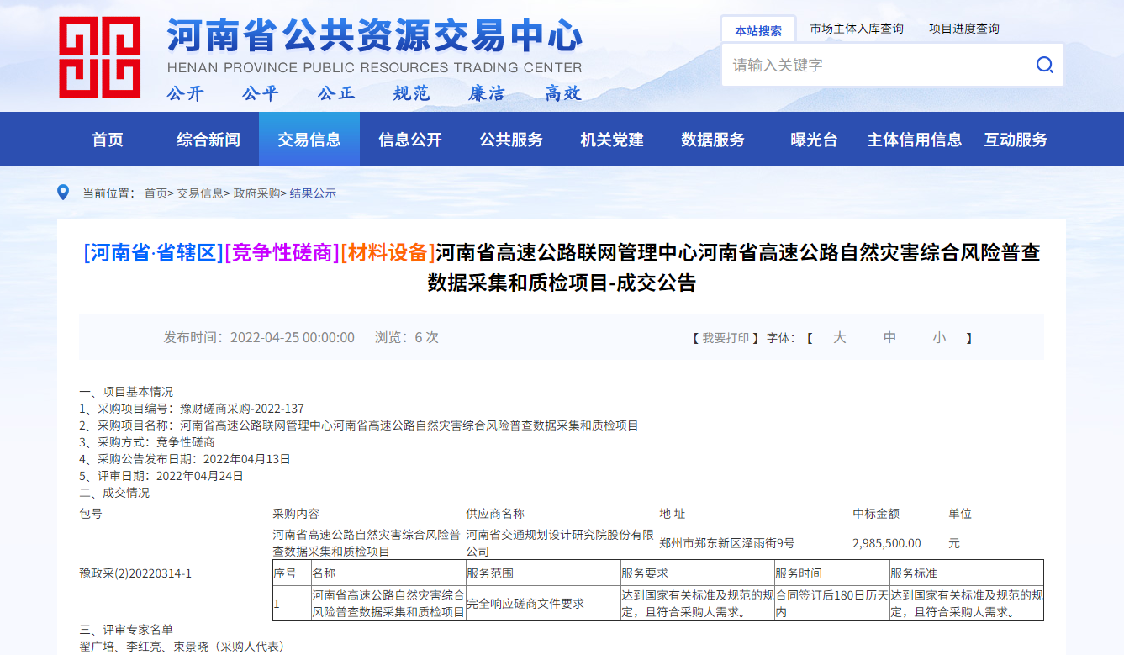
Task: Click the search magnifier icon
Action: (1044, 65)
